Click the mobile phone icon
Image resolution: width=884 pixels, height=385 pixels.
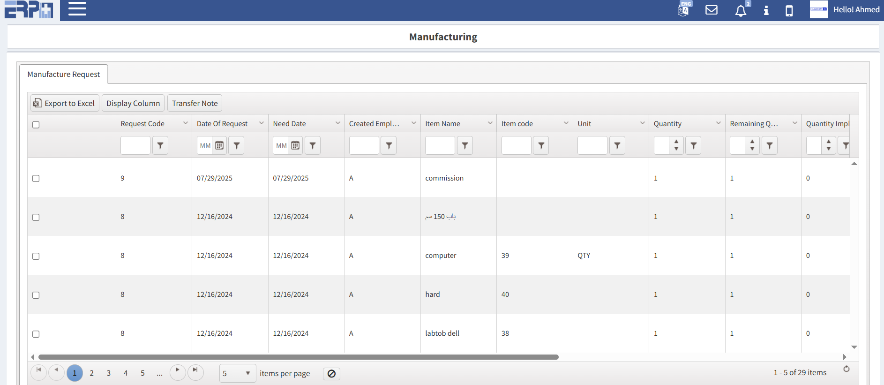coord(789,11)
